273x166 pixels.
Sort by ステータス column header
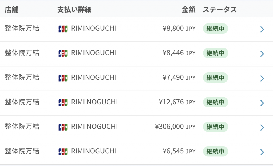[220, 10]
